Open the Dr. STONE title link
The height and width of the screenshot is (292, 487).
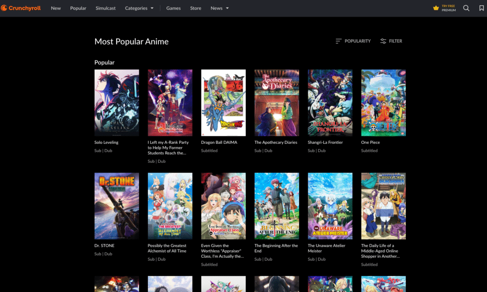pos(104,245)
